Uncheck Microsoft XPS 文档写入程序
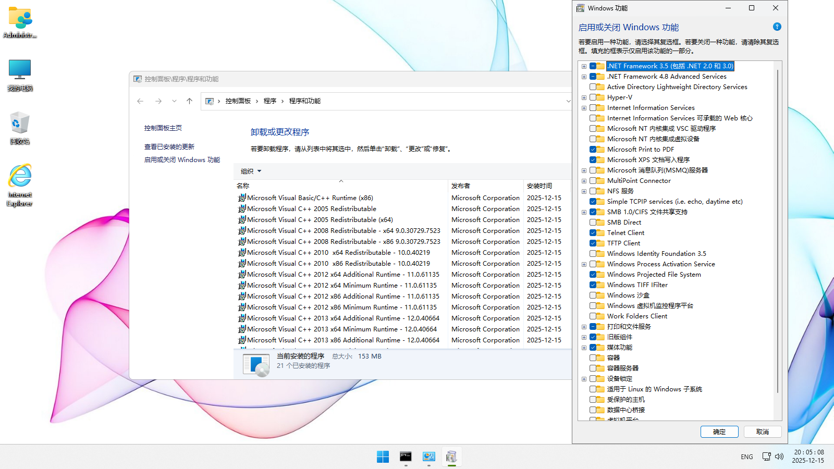The width and height of the screenshot is (834, 469). point(593,160)
